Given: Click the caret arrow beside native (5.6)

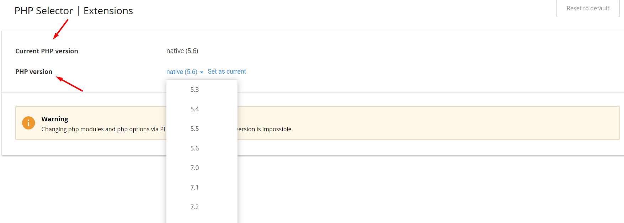Looking at the screenshot, I should tap(202, 72).
